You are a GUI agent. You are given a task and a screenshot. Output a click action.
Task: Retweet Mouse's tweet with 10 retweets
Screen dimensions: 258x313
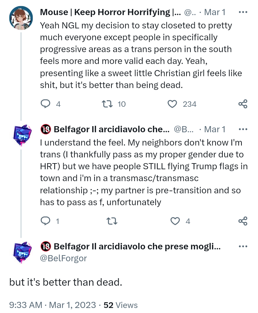click(107, 104)
